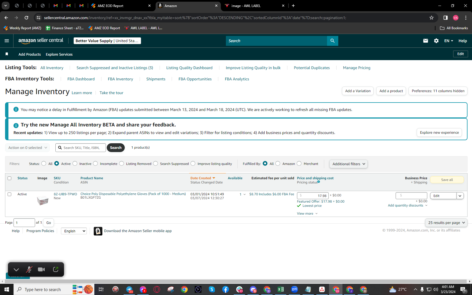This screenshot has height=295, width=472.
Task: Click the Search SKU, Title, ISBN field
Action: point(81,147)
